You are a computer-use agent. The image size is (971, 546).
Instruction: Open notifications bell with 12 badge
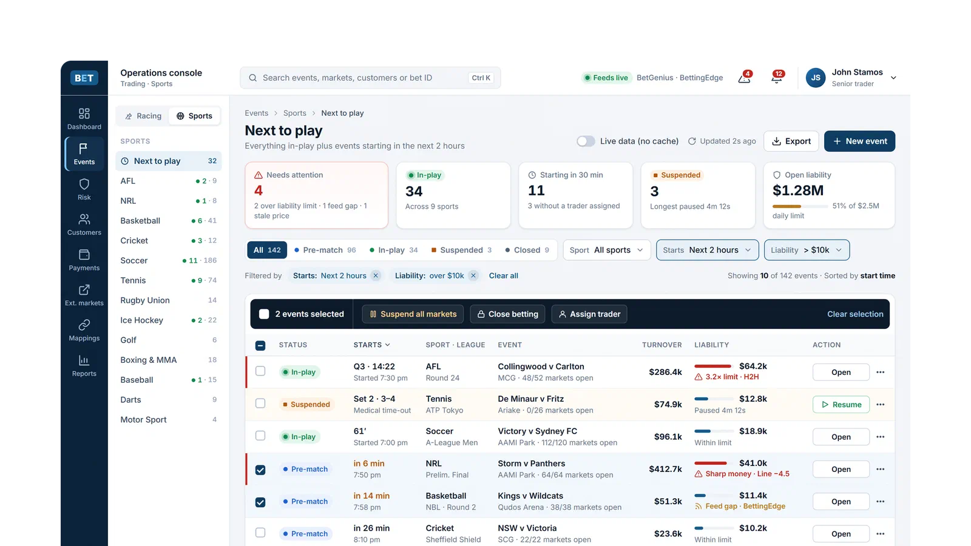[777, 78]
